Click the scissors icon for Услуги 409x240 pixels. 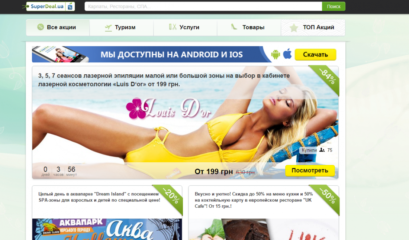click(x=173, y=27)
